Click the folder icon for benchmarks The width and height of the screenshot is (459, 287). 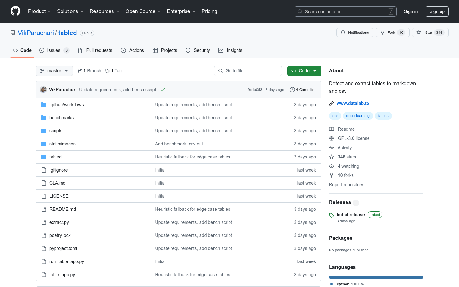(44, 118)
